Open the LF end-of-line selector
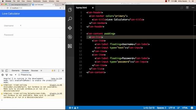The height and width of the screenshot is (110, 196). click(x=178, y=108)
